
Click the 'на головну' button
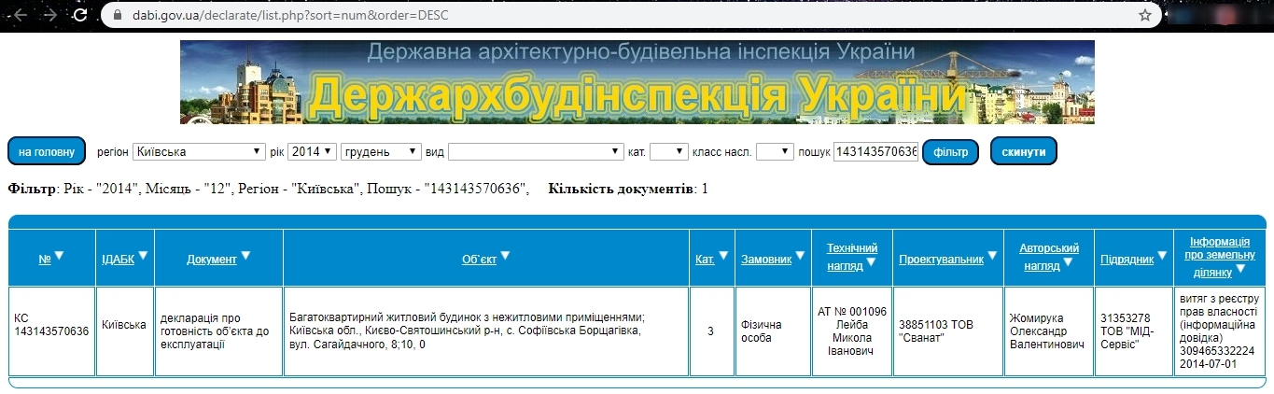coord(47,151)
